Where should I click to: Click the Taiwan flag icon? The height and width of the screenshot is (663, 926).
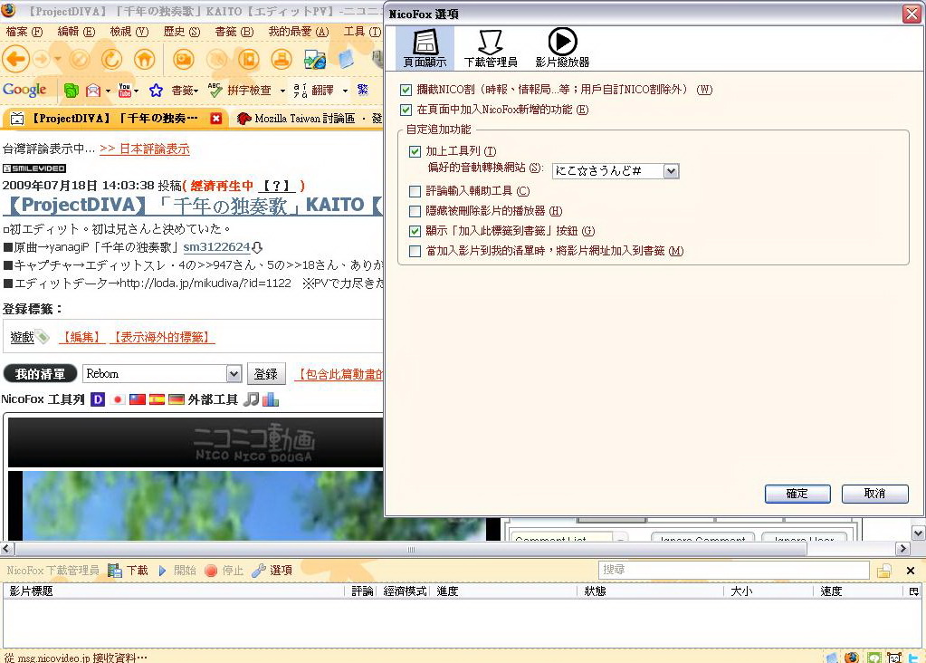[138, 399]
